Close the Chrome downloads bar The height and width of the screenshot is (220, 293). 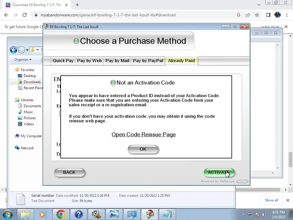(x=288, y=200)
